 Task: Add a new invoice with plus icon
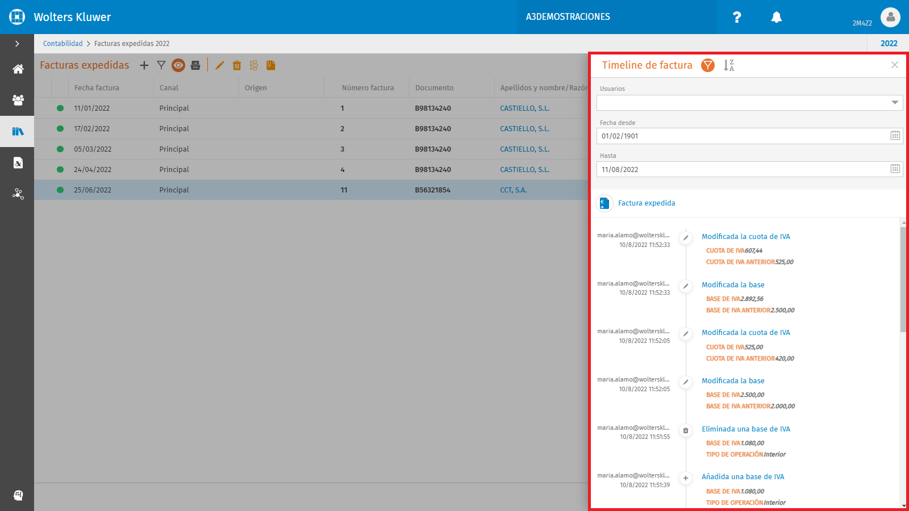[x=144, y=65]
